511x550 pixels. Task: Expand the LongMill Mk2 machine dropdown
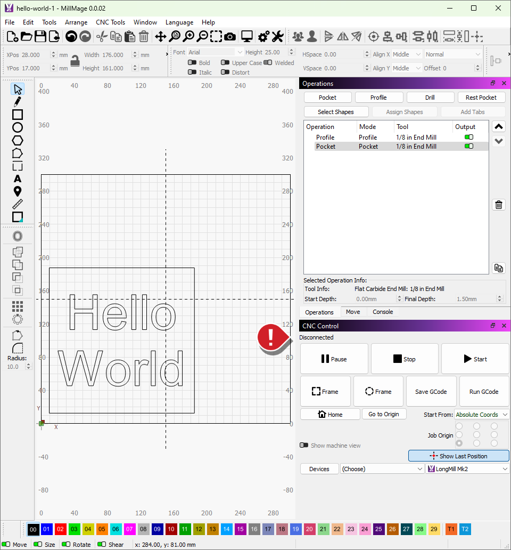467,469
